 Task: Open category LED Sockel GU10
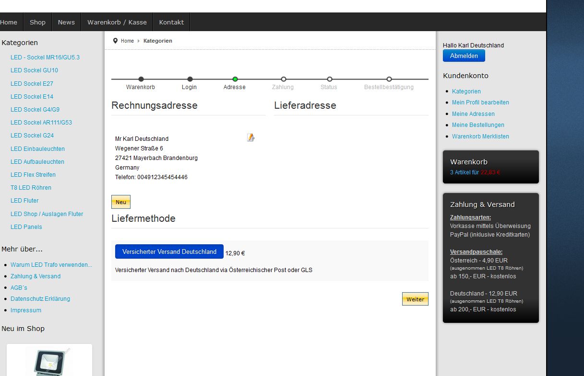point(34,70)
